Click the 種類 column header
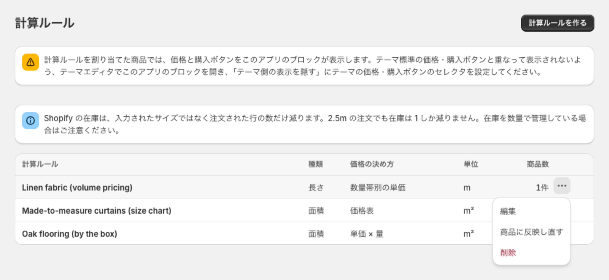The height and width of the screenshot is (280, 609). [x=315, y=164]
